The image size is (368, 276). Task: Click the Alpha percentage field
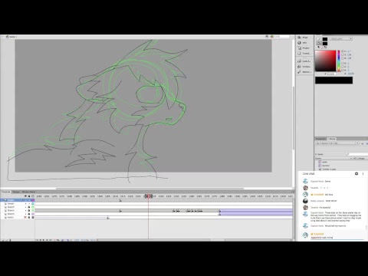350,74
